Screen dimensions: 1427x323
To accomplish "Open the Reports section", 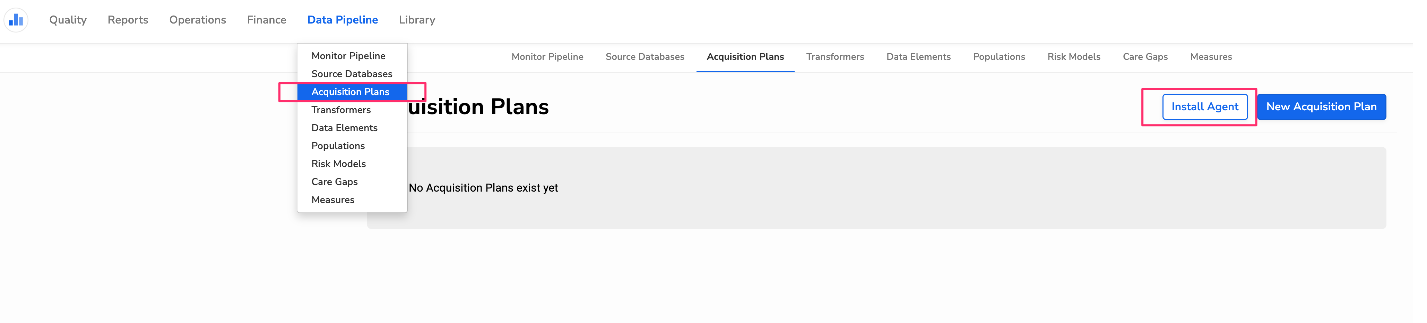I will point(128,19).
